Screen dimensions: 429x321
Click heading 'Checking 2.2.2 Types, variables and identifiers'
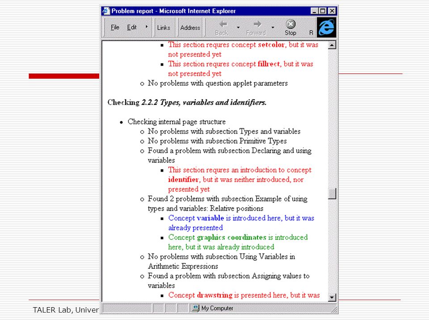coord(187,103)
